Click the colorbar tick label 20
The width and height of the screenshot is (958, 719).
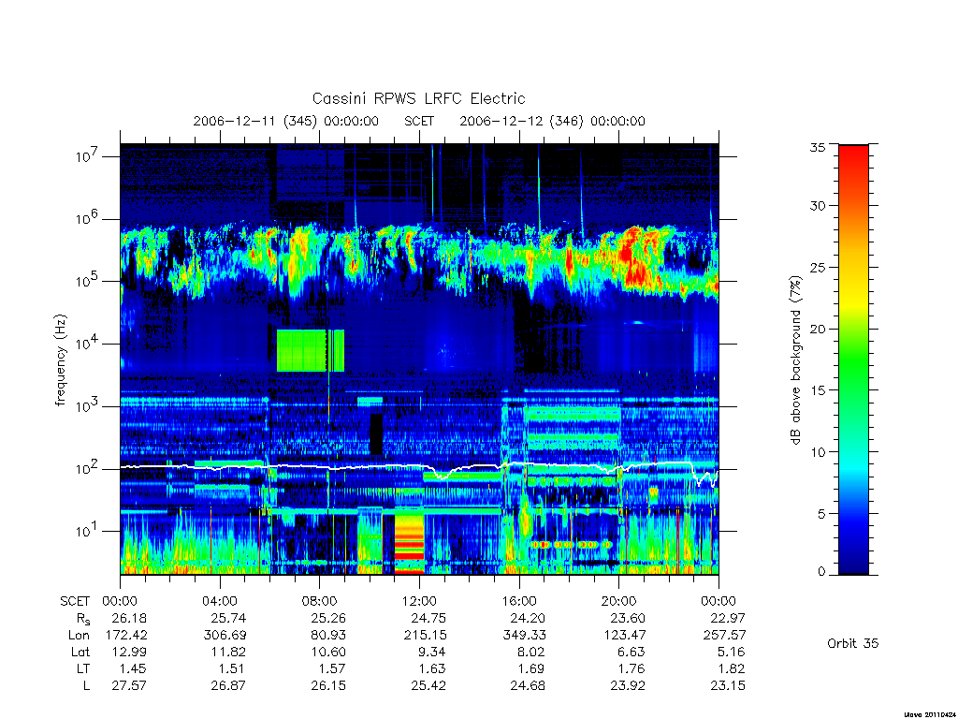tap(818, 329)
